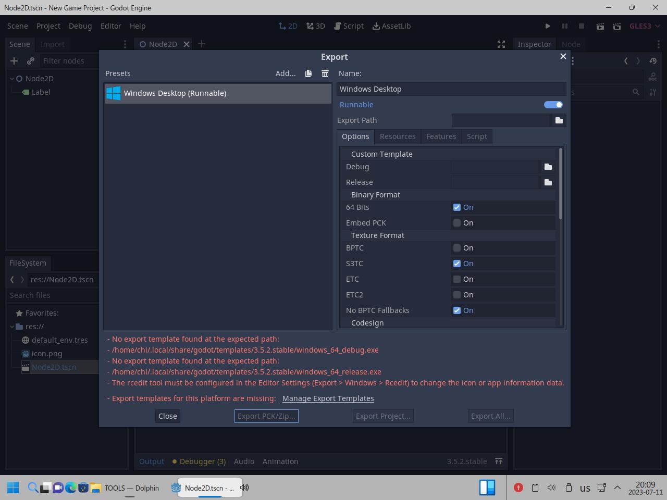The height and width of the screenshot is (500, 667).
Task: Go to previous object in Inspector history
Action: point(626,61)
